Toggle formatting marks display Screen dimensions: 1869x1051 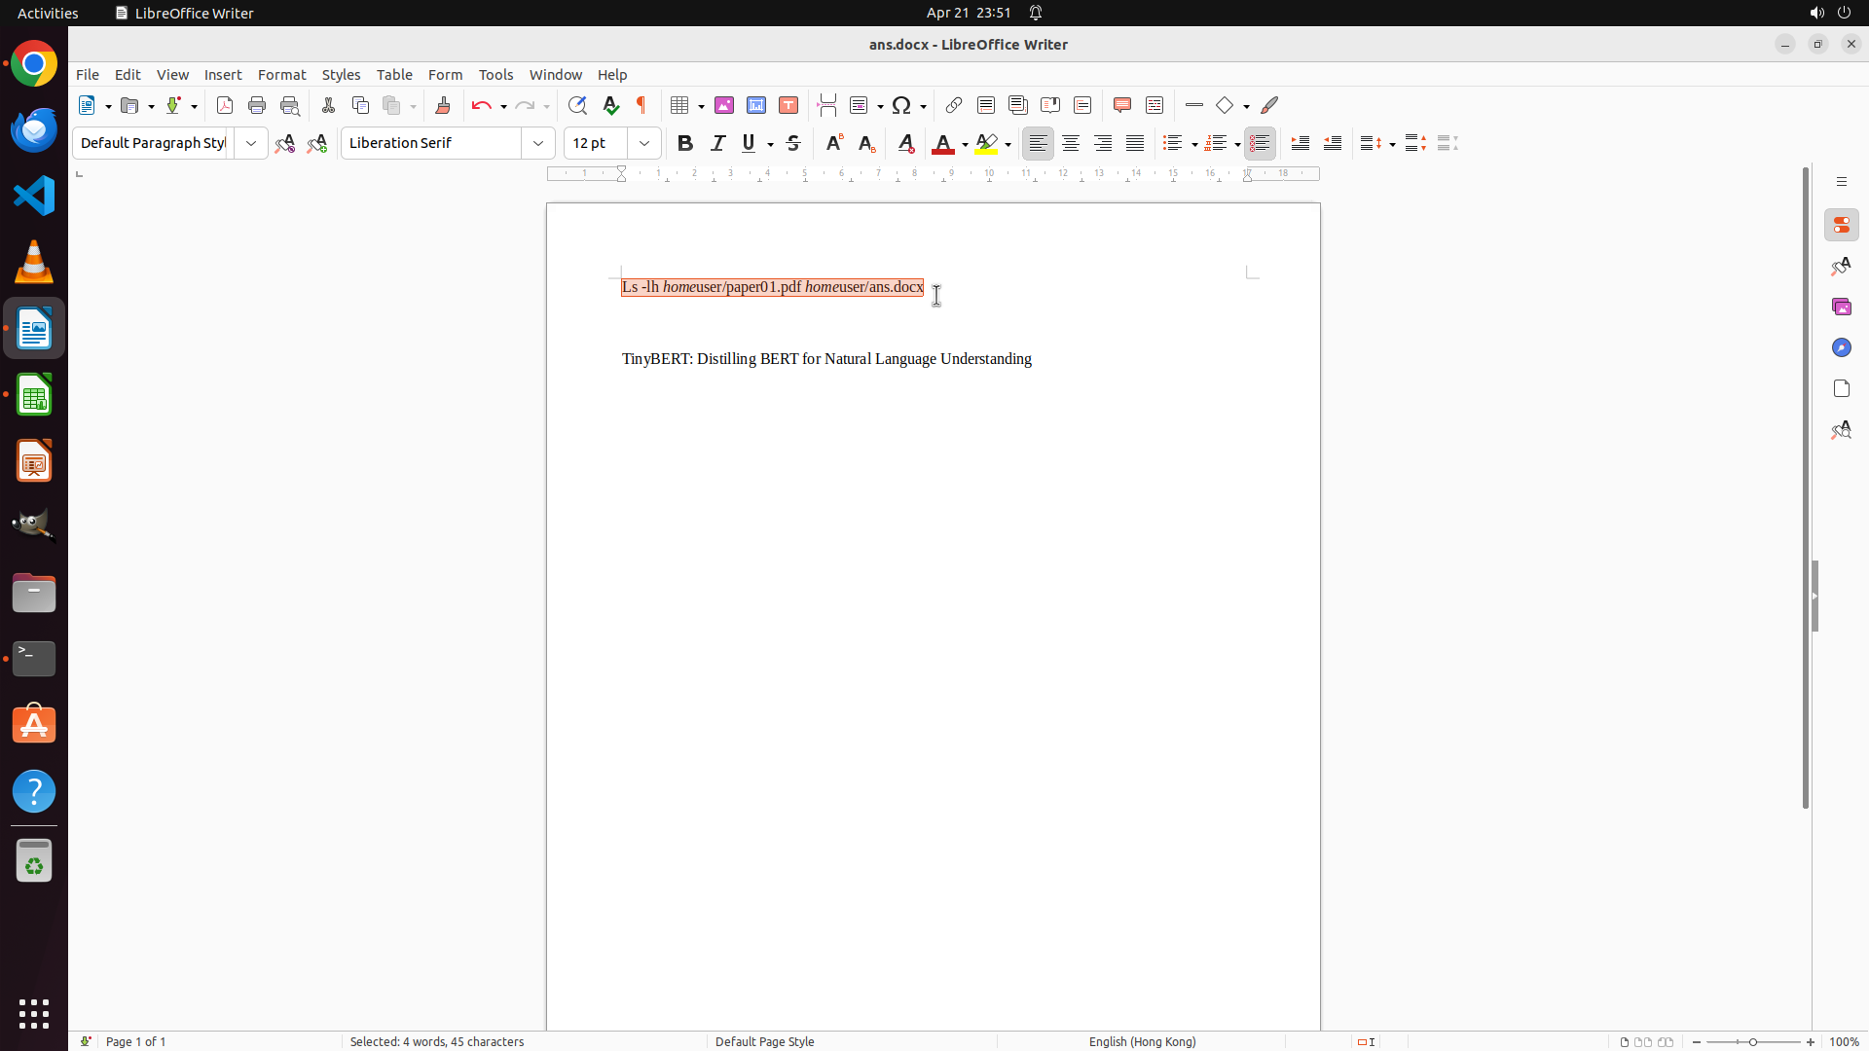(641, 105)
